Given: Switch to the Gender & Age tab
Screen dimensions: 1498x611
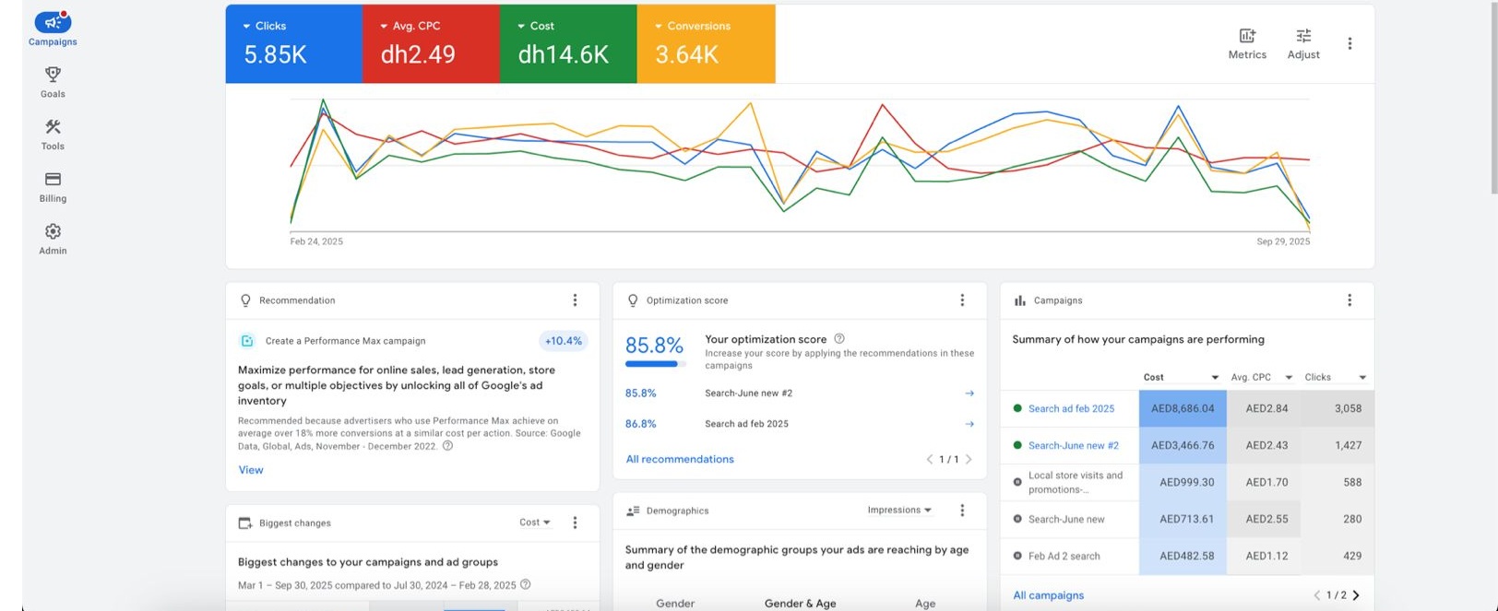Looking at the screenshot, I should [800, 604].
